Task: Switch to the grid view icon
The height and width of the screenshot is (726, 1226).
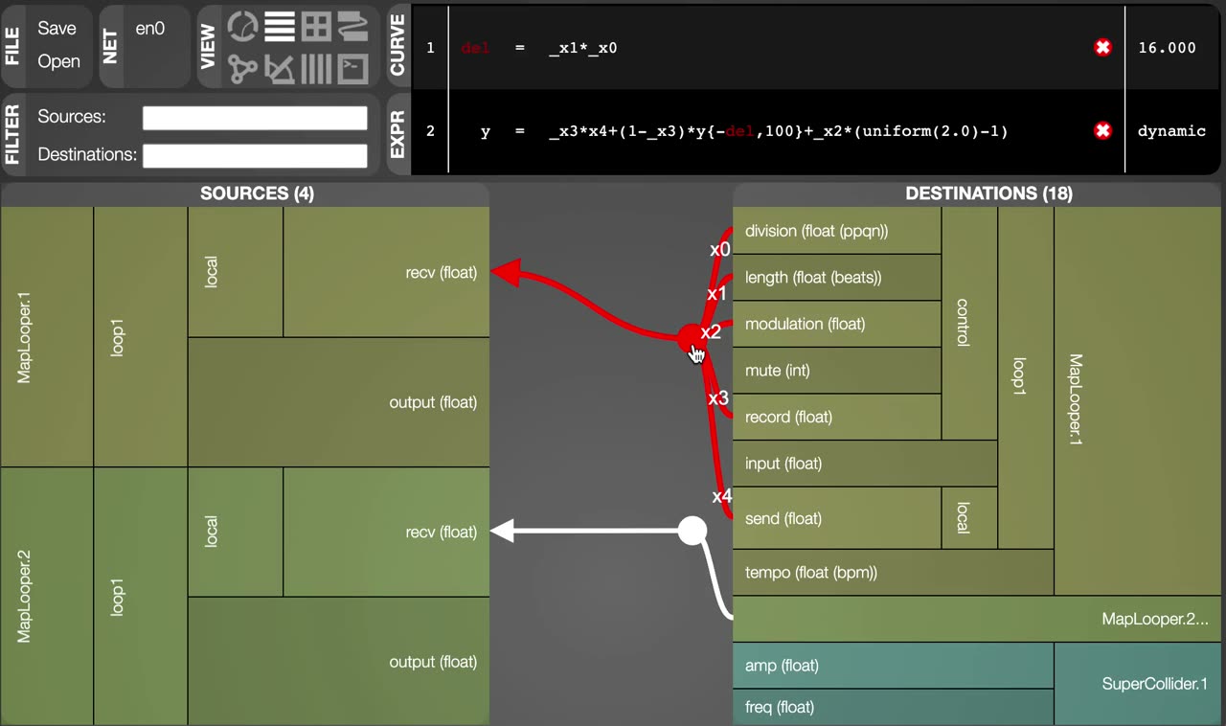Action: [316, 28]
